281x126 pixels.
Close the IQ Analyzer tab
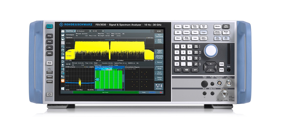pyautogui.click(x=90, y=31)
